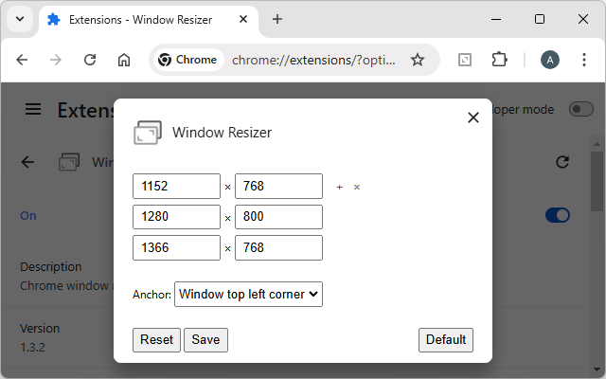The height and width of the screenshot is (379, 606).
Task: Toggle Developer mode switch
Action: click(x=580, y=110)
